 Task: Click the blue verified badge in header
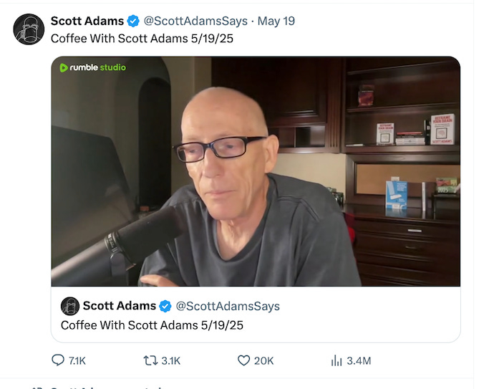133,21
